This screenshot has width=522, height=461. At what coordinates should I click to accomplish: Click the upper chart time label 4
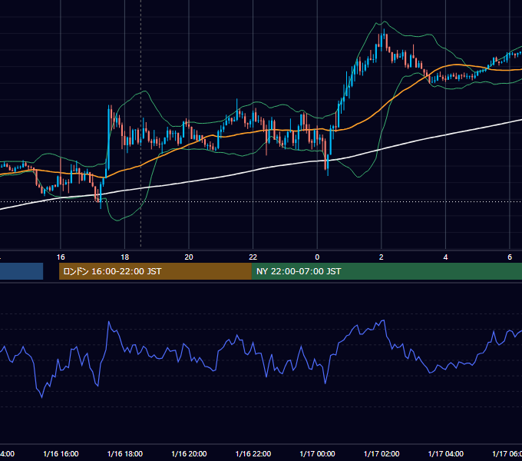(445, 257)
